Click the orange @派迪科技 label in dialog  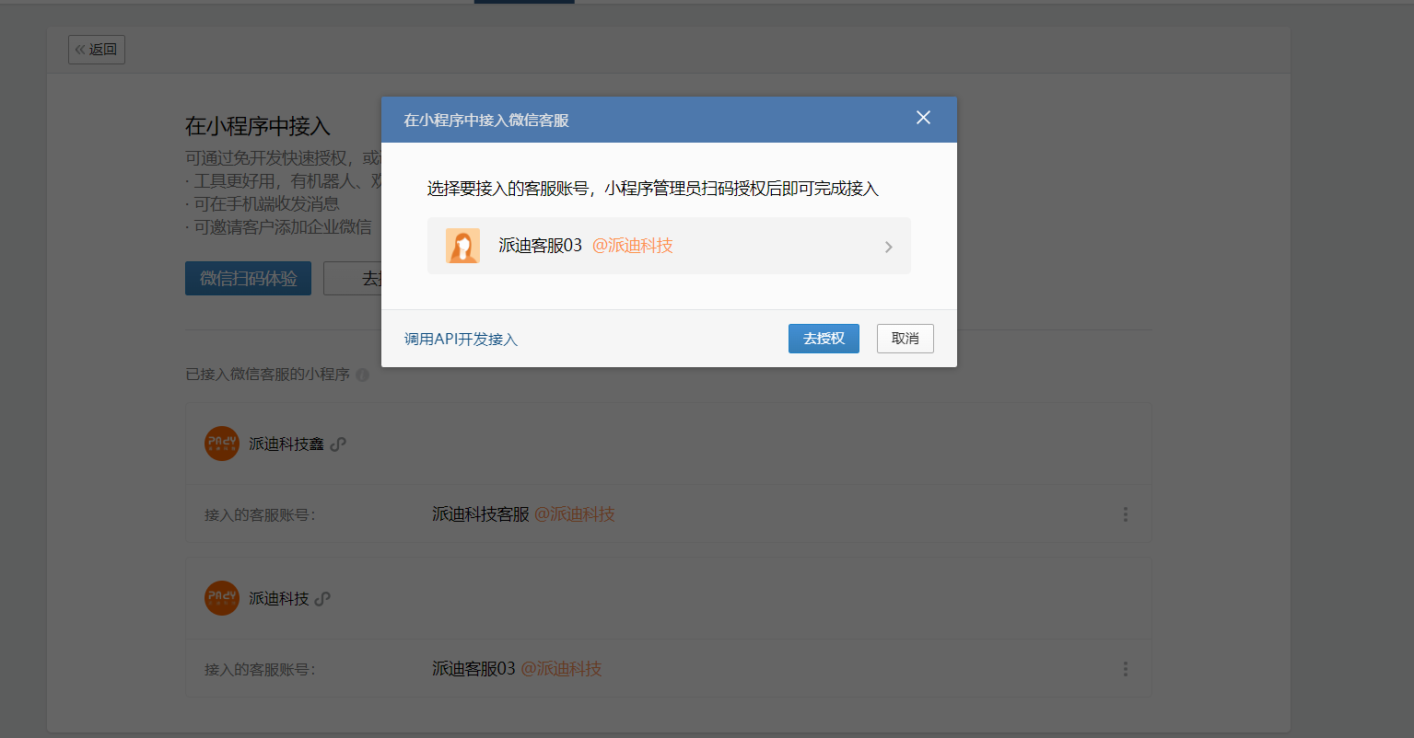pos(632,246)
